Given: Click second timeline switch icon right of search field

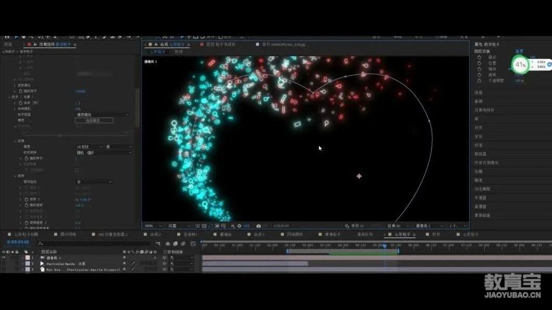Looking at the screenshot, I should [168, 244].
